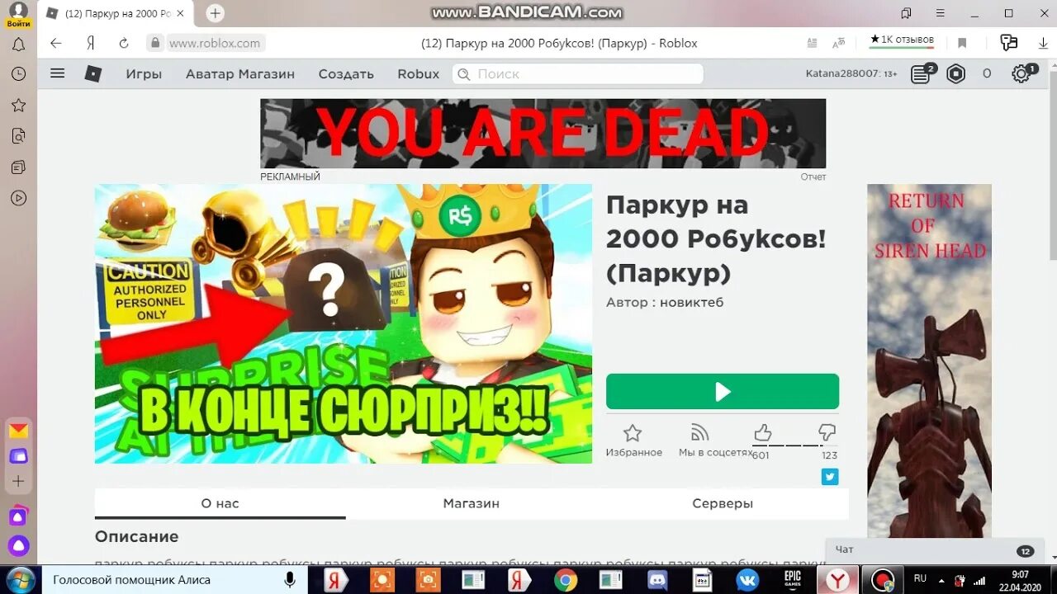1057x594 pixels.
Task: Open VK from the taskbar
Action: pos(748,580)
